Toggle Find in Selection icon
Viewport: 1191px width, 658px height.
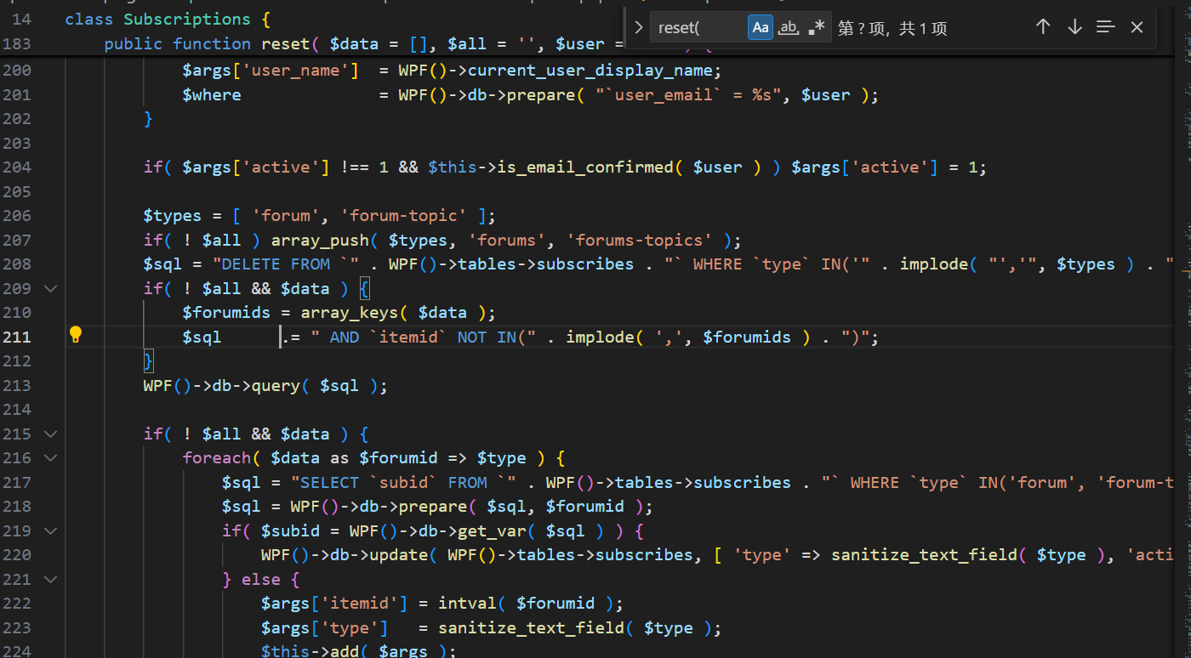tap(1105, 27)
